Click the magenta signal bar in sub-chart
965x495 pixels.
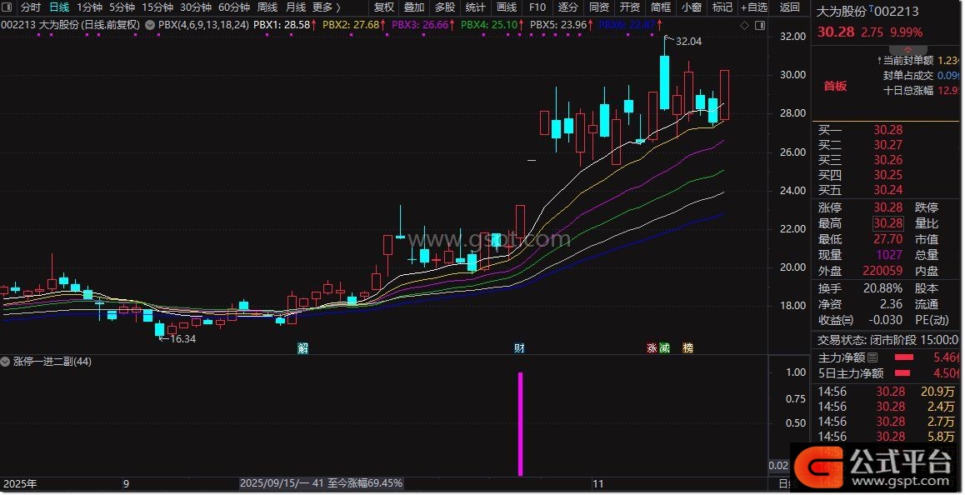(521, 423)
